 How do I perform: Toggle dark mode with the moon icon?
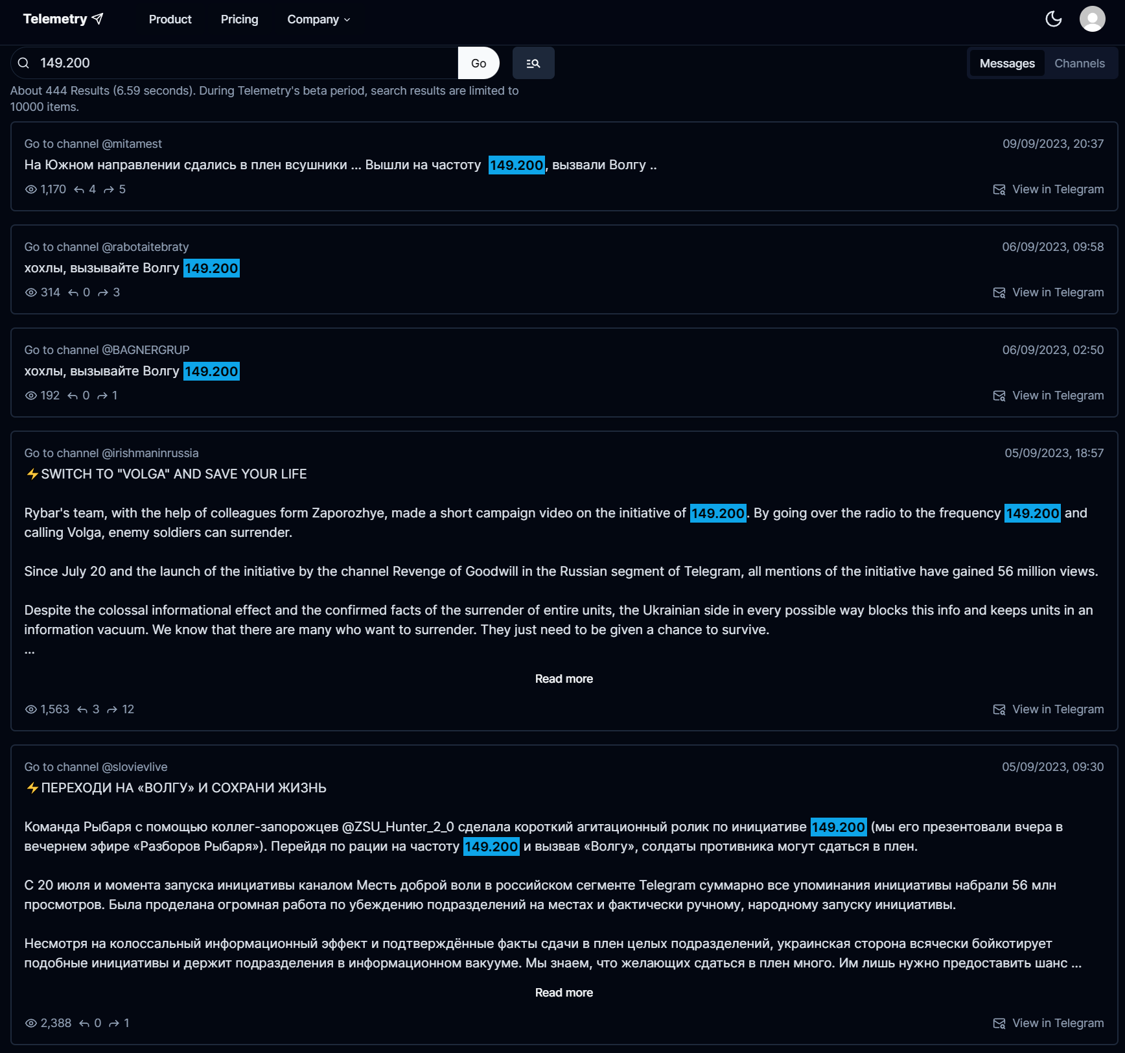(x=1054, y=19)
